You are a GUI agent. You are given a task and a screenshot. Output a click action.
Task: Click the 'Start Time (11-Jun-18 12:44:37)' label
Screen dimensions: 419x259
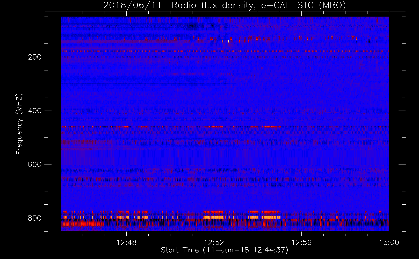(x=225, y=250)
